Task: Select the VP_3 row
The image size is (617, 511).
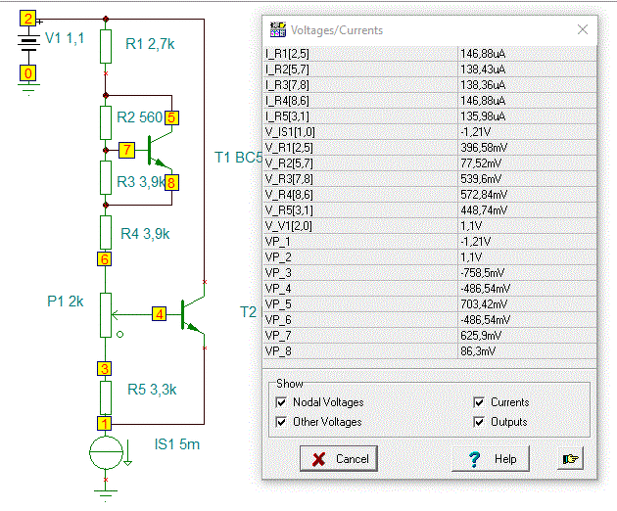Action: click(430, 273)
